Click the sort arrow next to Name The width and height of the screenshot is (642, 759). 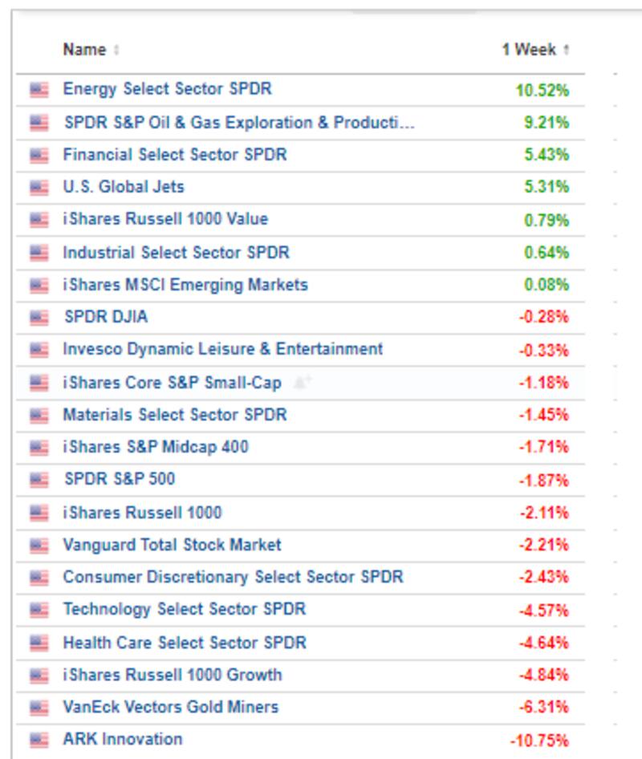[x=116, y=51]
